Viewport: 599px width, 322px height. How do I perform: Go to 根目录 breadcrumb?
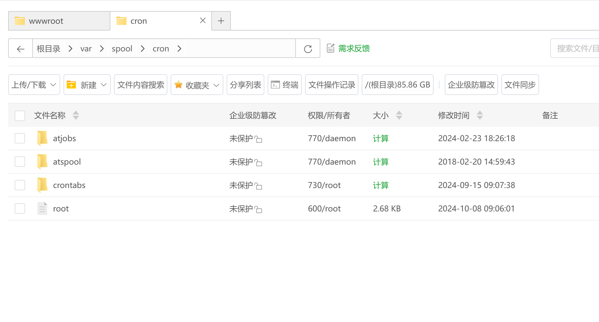pos(49,48)
